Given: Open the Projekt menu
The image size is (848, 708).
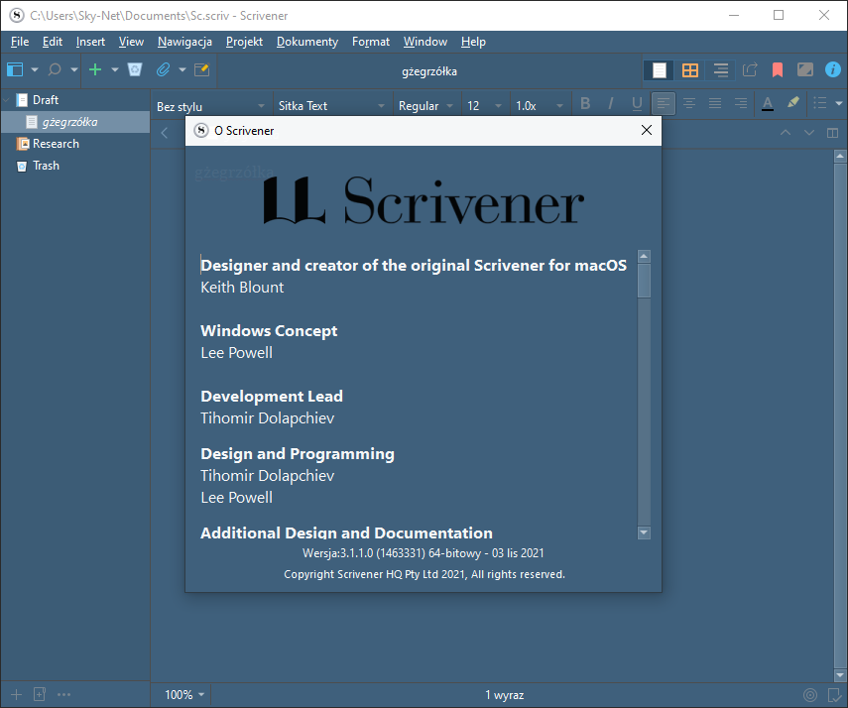Looking at the screenshot, I should [x=244, y=42].
